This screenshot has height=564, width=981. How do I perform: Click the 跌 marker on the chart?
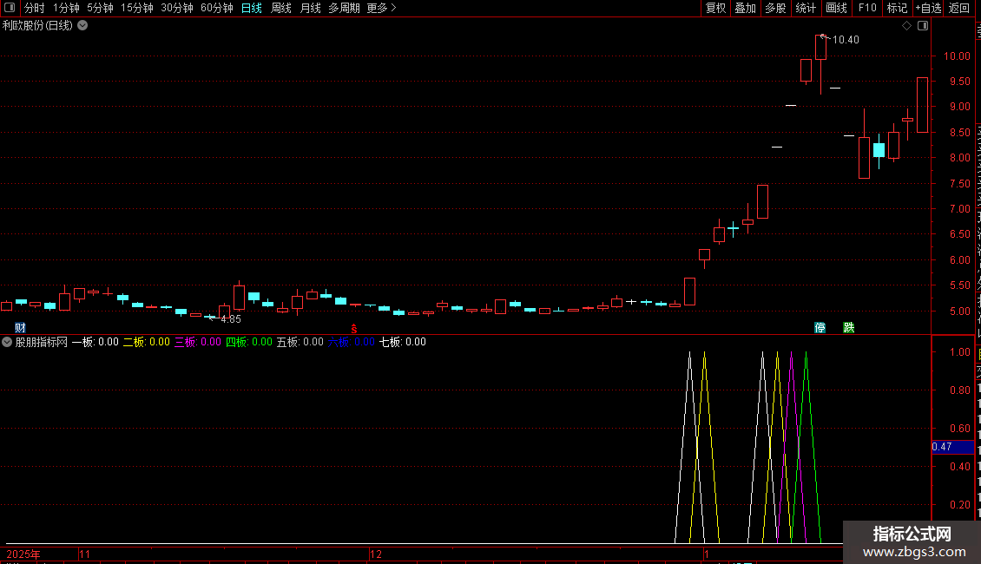tap(849, 328)
